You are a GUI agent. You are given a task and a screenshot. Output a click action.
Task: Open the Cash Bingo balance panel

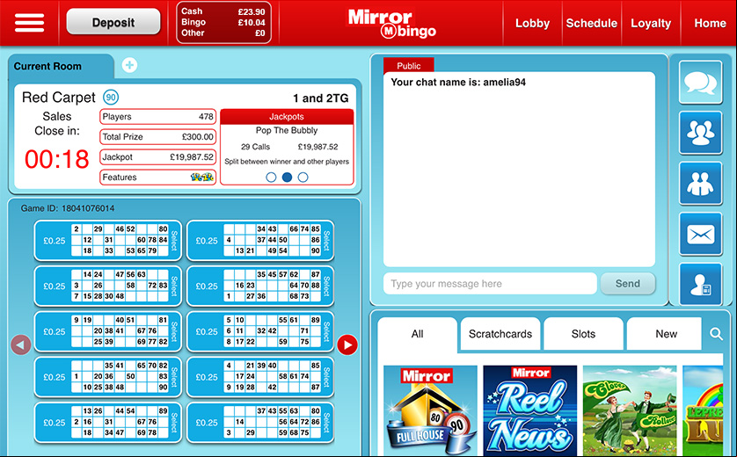point(223,22)
